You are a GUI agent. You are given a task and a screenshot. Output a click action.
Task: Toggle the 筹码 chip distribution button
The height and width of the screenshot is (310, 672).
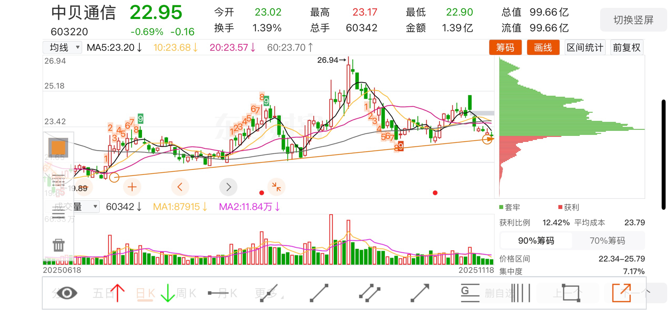[x=505, y=48]
